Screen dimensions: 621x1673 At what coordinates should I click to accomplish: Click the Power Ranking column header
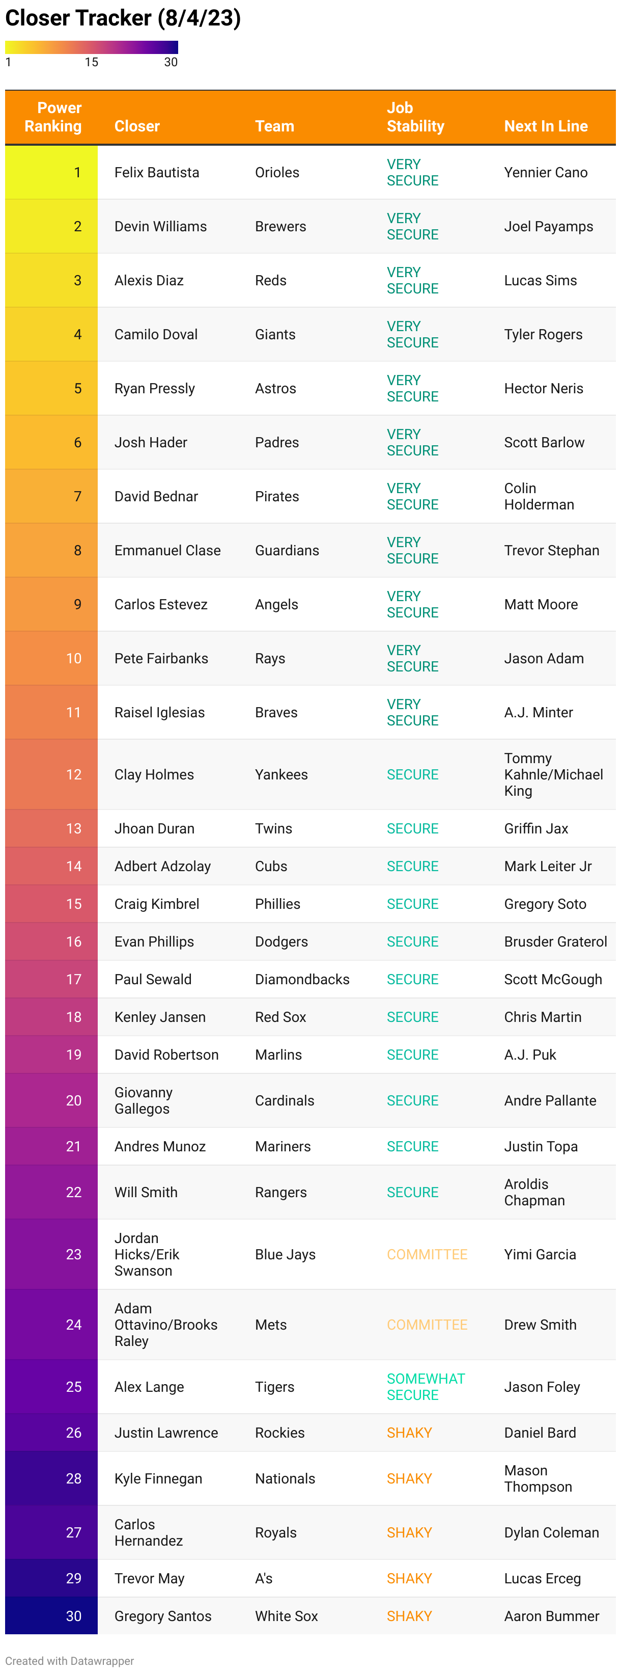(x=52, y=117)
